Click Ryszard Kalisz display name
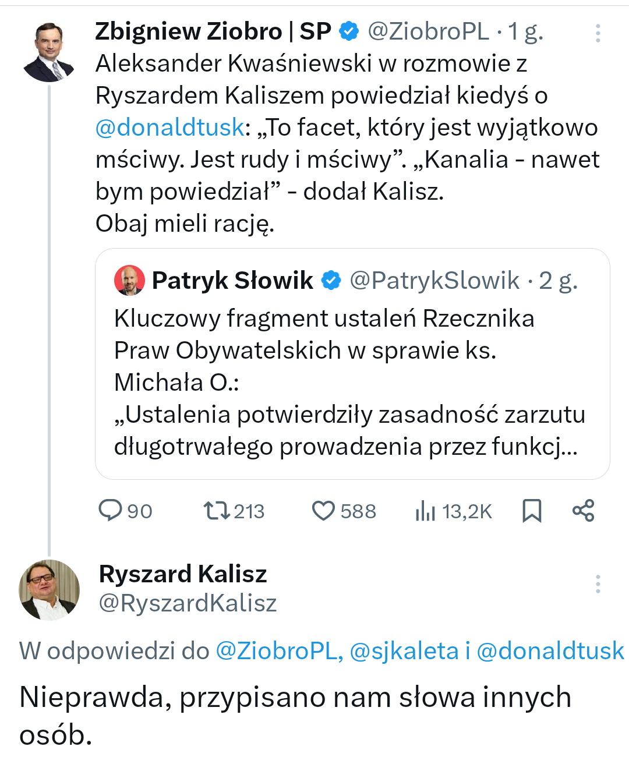Image resolution: width=629 pixels, height=764 pixels. (183, 574)
